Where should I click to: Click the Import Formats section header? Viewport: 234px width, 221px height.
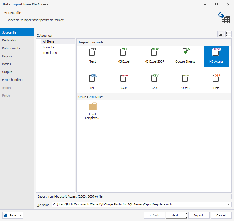tap(154, 42)
